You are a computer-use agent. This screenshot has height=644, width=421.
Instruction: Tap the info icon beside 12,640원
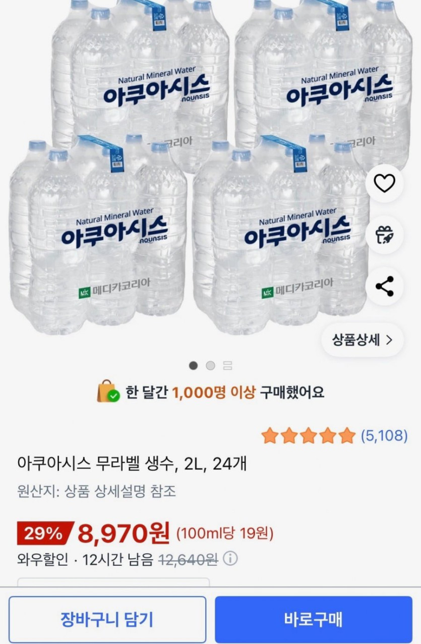230,559
